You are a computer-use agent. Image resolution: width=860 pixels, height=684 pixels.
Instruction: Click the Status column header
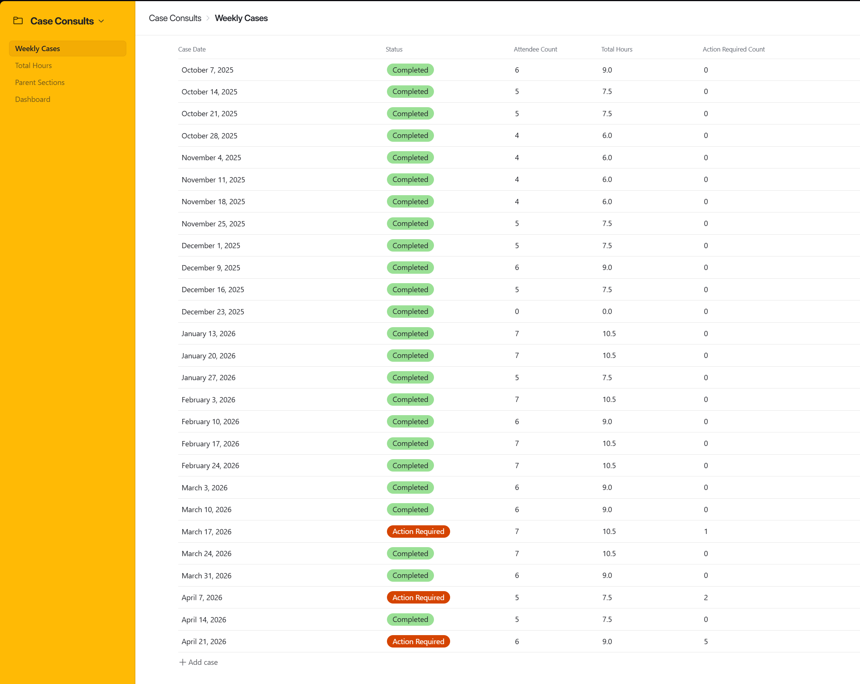point(394,50)
